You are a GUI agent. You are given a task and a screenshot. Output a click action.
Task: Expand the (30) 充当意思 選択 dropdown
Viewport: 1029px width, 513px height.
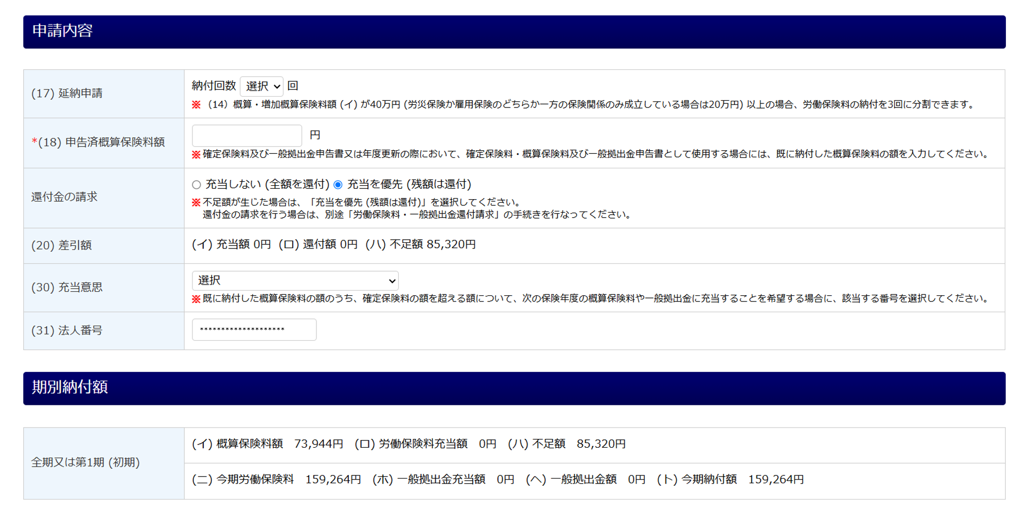coord(295,280)
